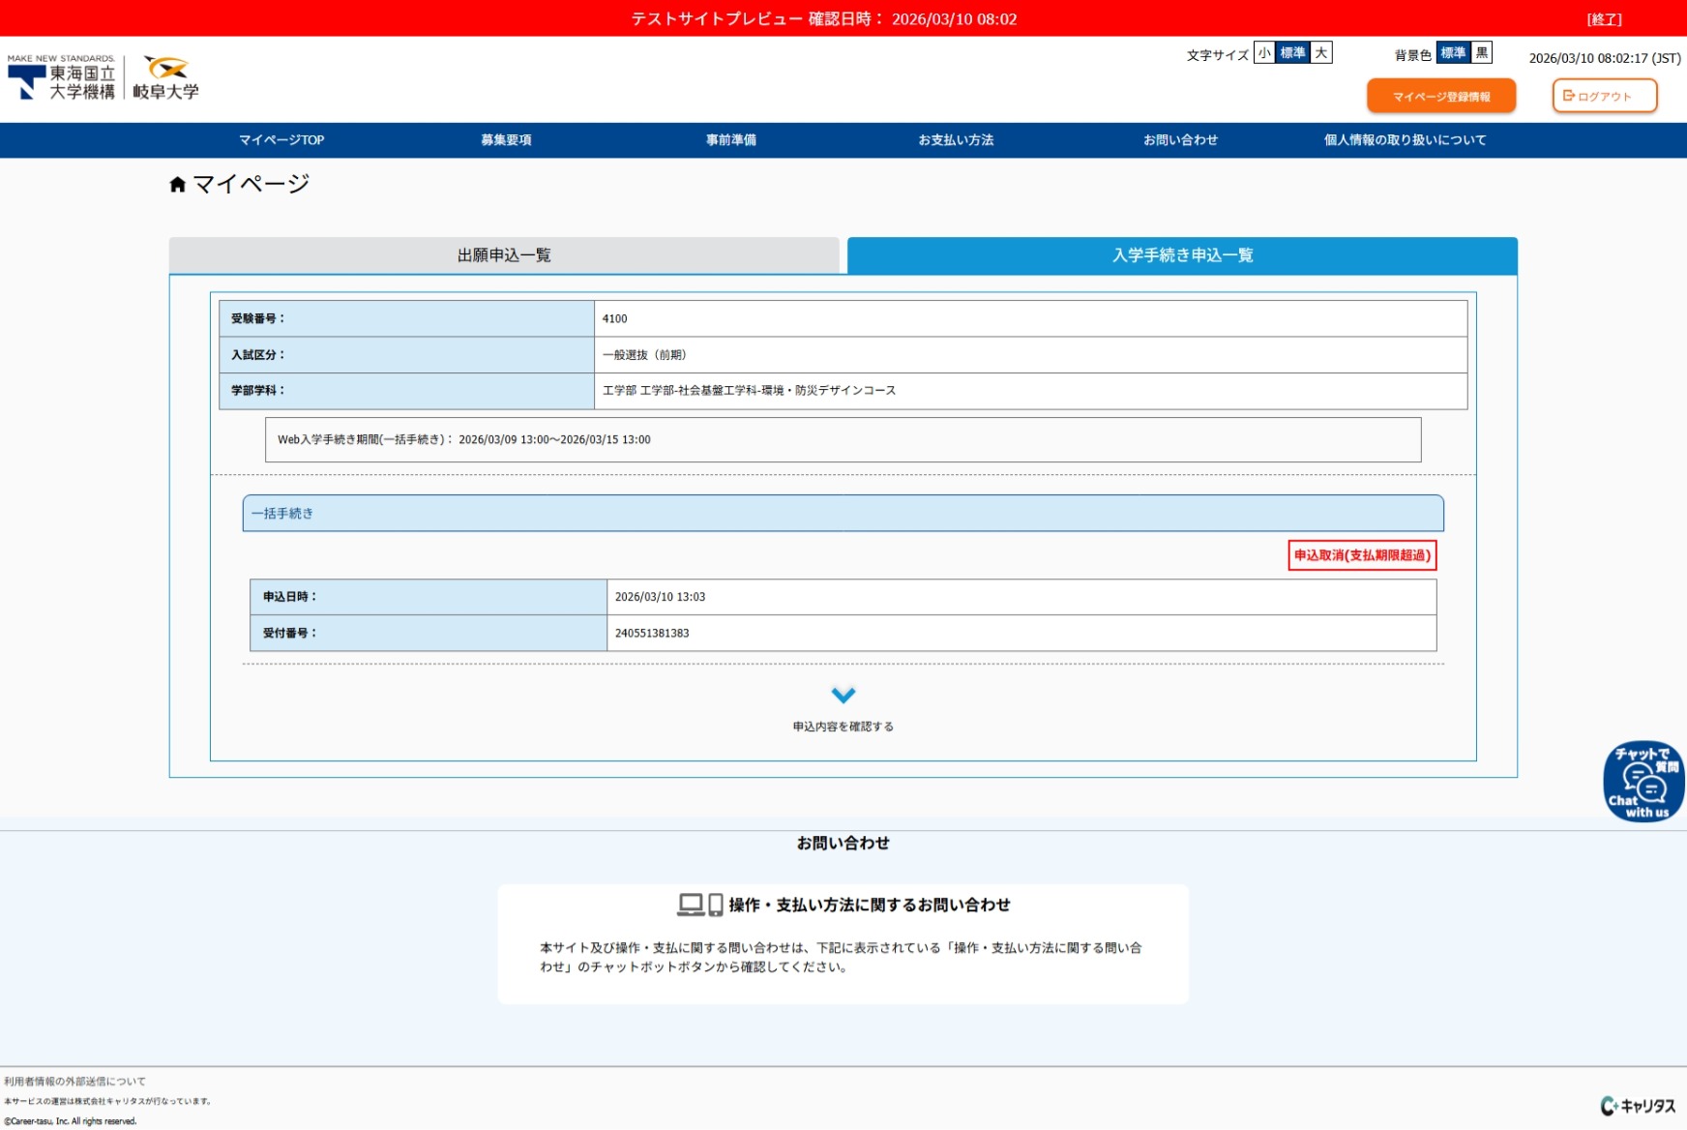Open the chat with us widget
Screen dimensions: 1687x1130
(1643, 782)
